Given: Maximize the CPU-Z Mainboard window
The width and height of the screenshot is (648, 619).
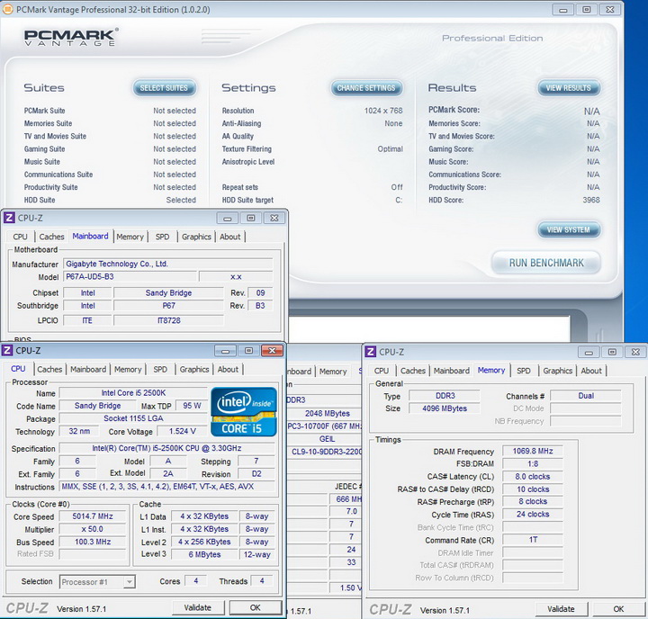Looking at the screenshot, I should [x=251, y=218].
